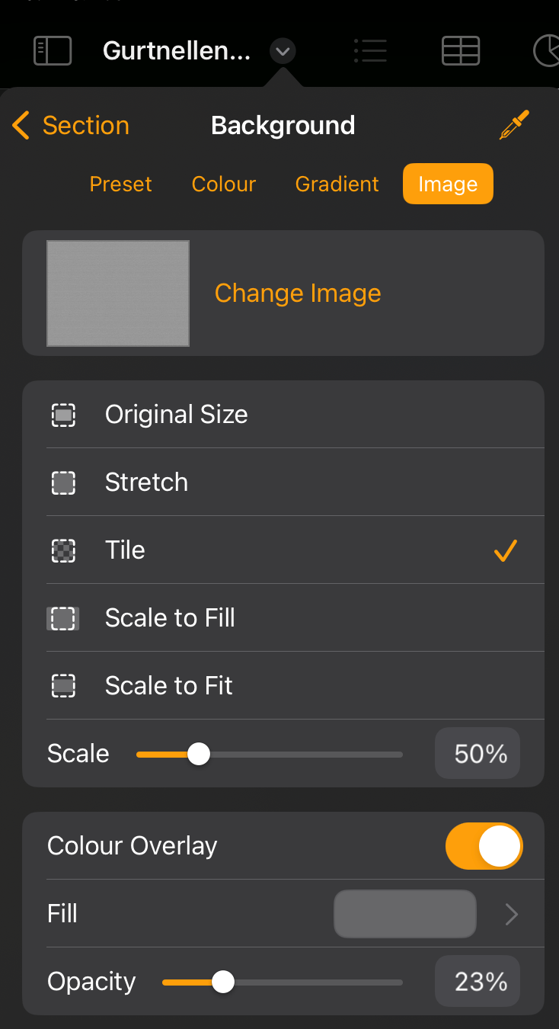Open Fill colour options chevron
559x1029 pixels.
coord(512,914)
